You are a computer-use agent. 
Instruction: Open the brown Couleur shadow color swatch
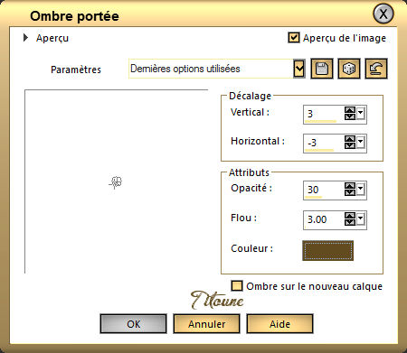point(328,250)
